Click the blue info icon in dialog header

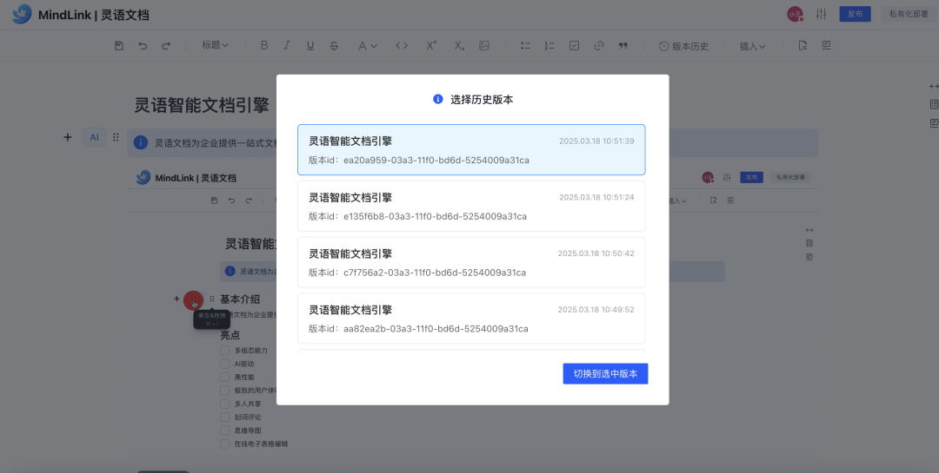[x=437, y=99]
